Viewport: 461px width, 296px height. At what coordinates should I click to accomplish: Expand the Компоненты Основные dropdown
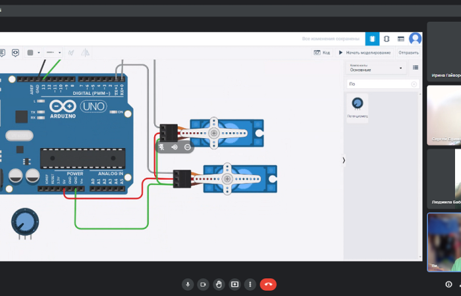click(x=376, y=68)
